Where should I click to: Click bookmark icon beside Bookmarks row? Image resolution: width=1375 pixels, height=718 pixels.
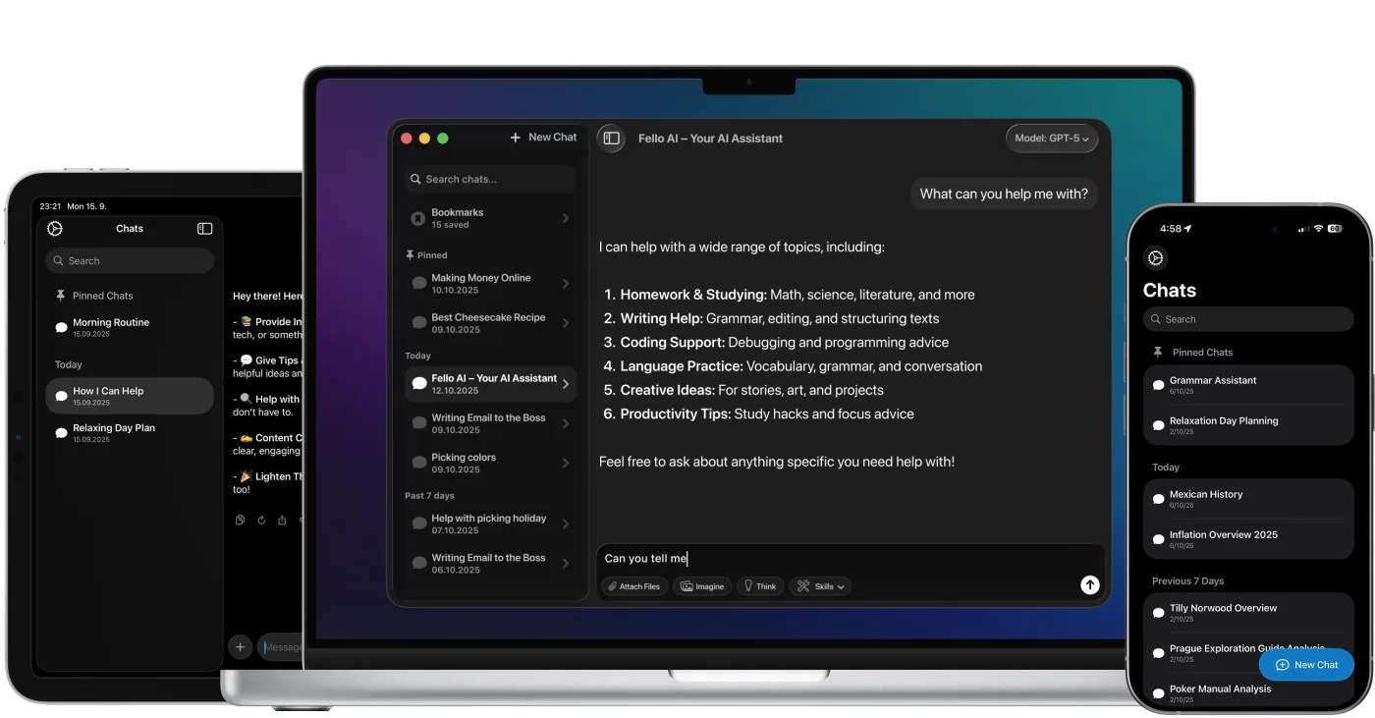pos(418,218)
